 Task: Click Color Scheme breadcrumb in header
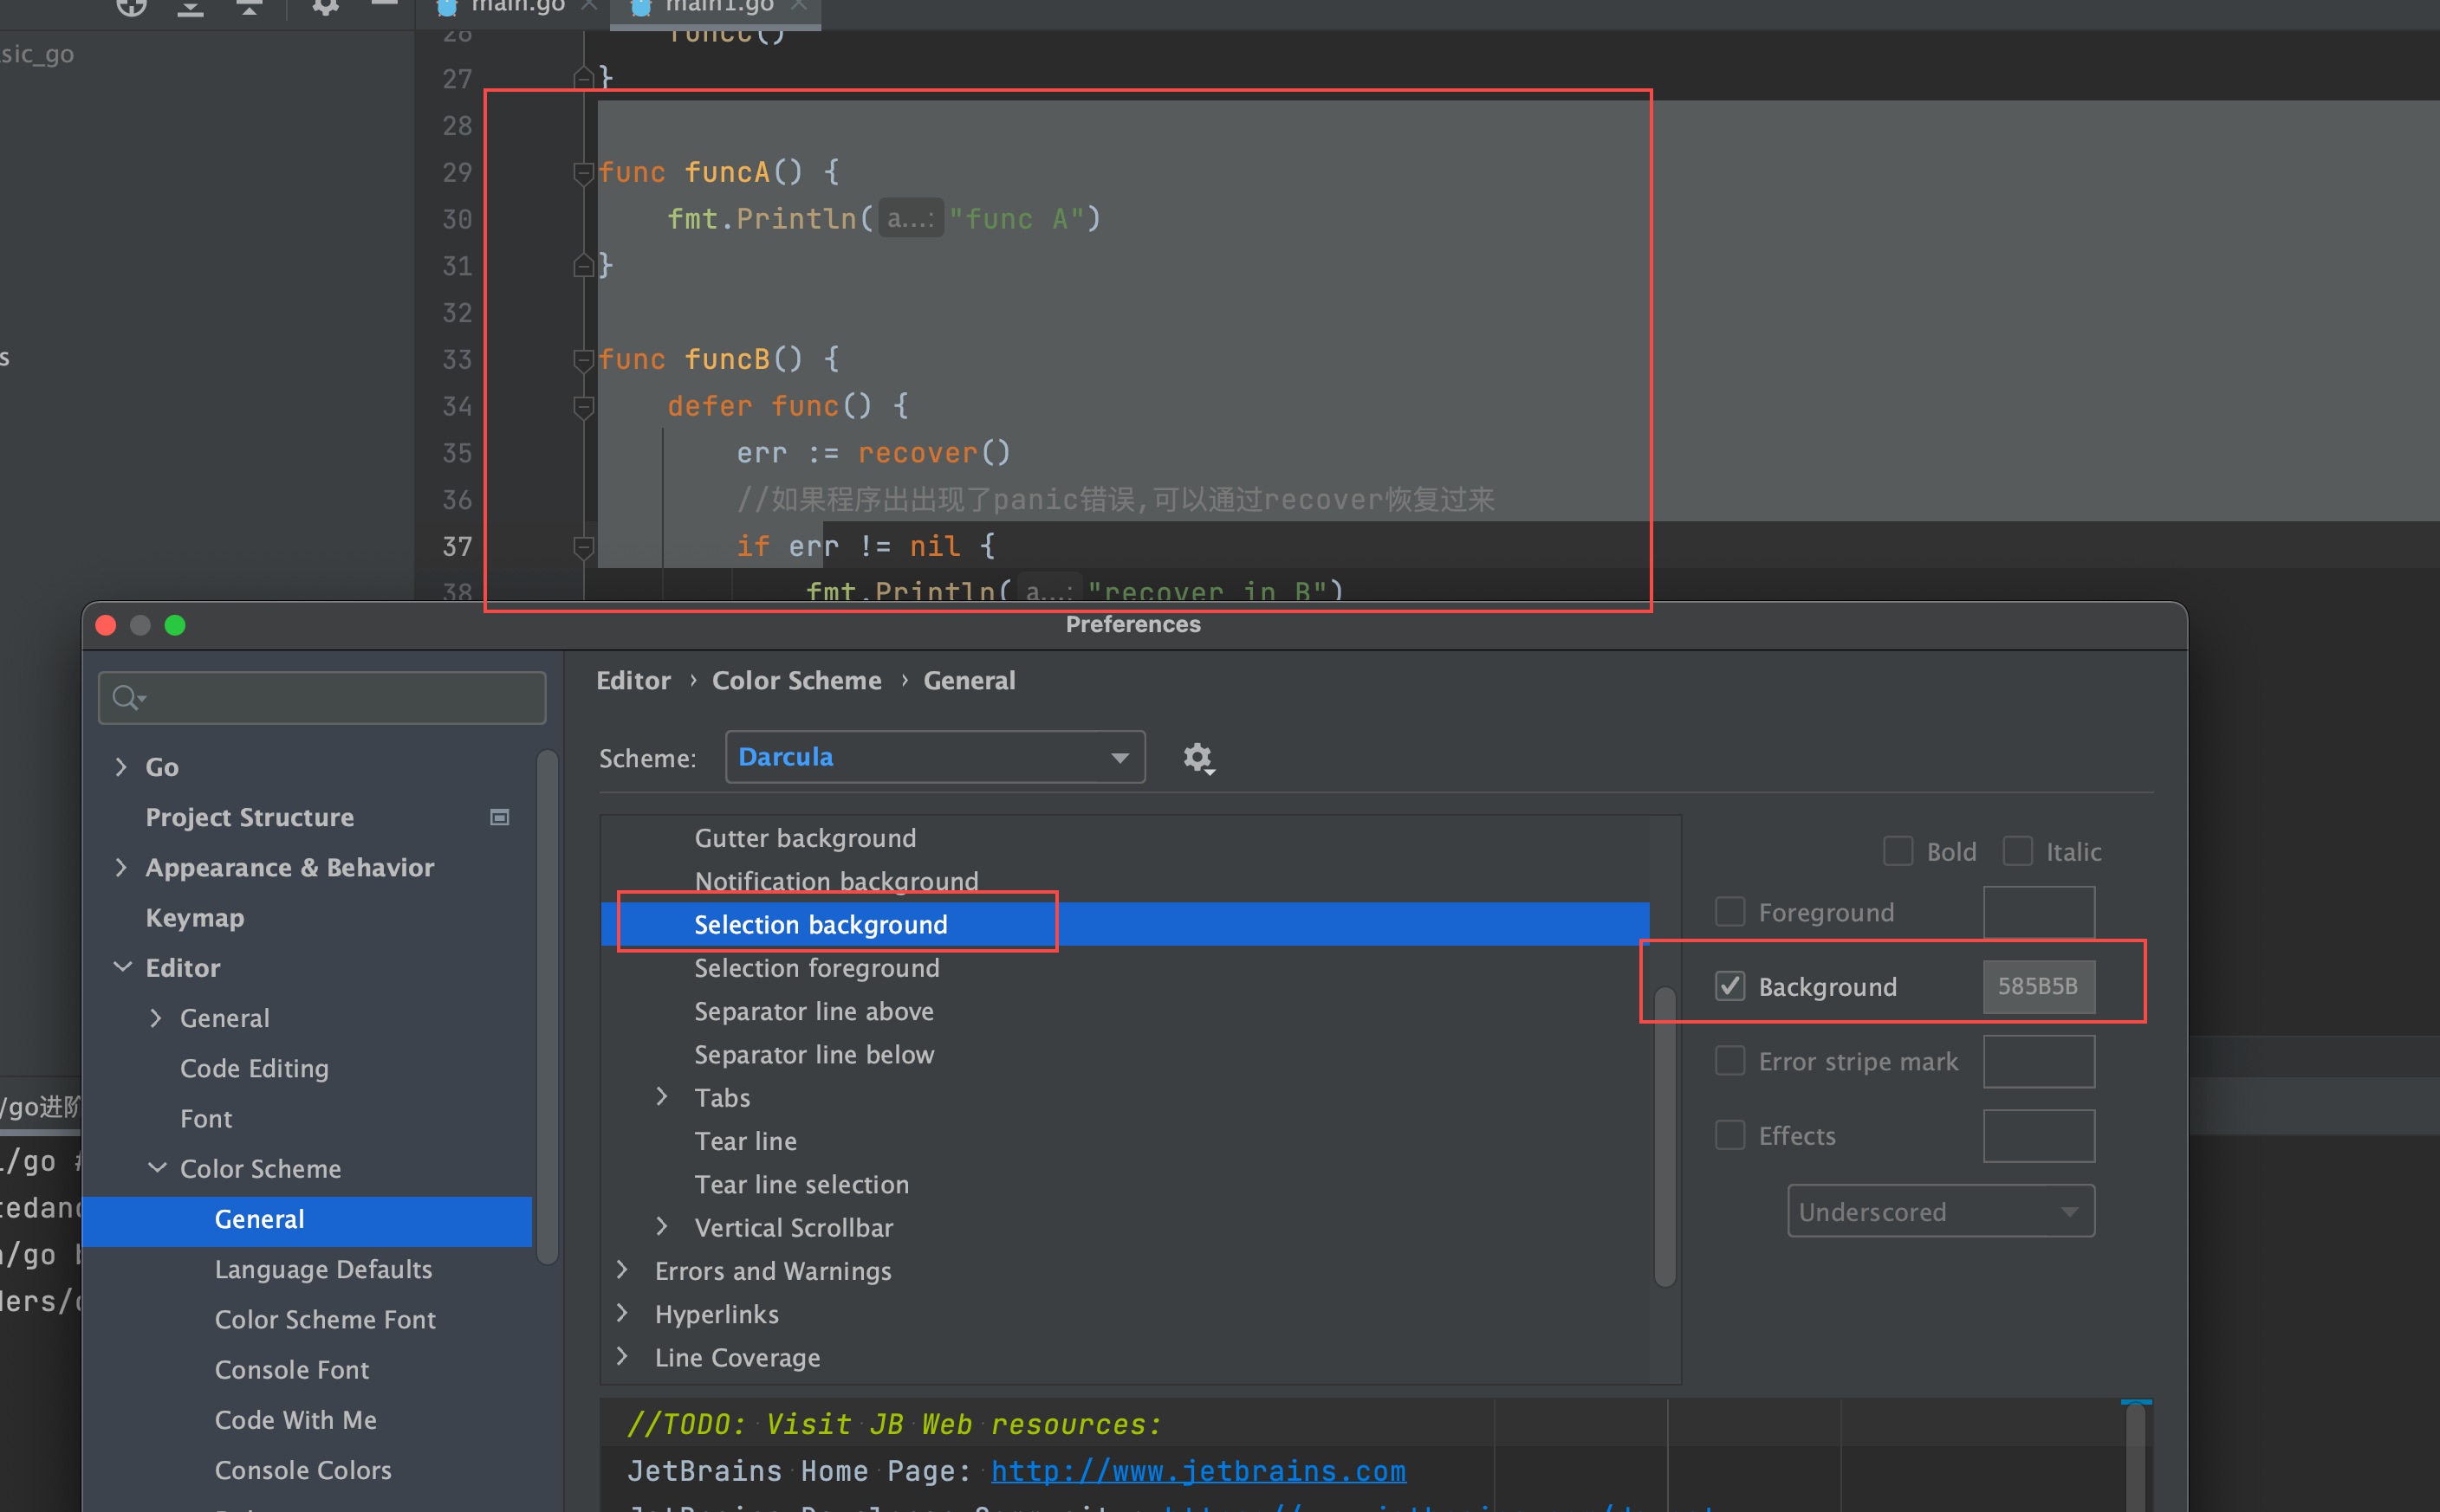tap(796, 680)
